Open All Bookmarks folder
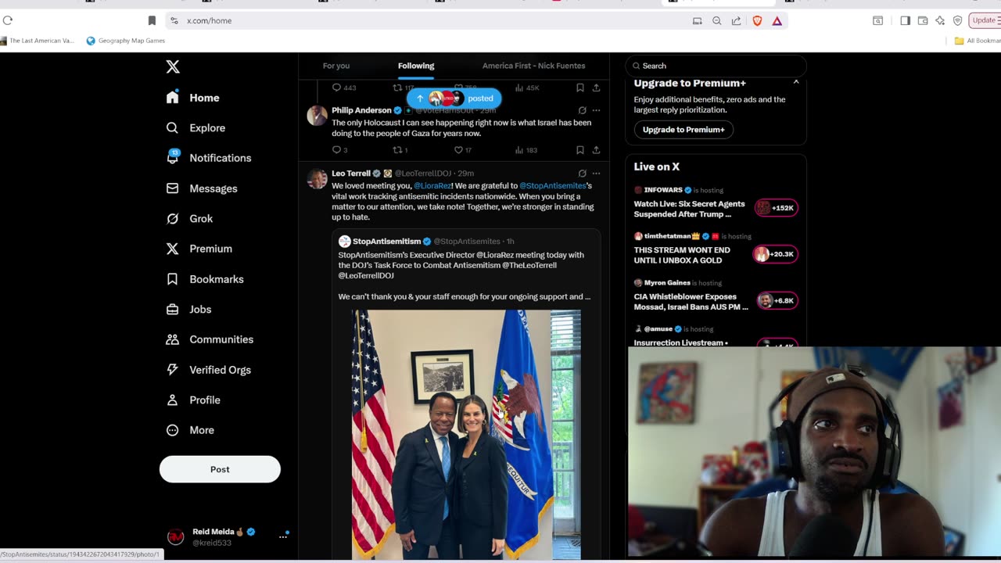The image size is (1001, 563). pos(977,41)
